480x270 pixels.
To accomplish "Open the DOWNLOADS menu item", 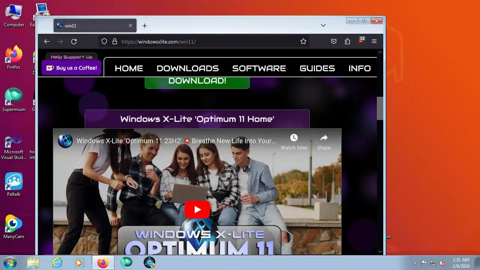I will (x=187, y=68).
